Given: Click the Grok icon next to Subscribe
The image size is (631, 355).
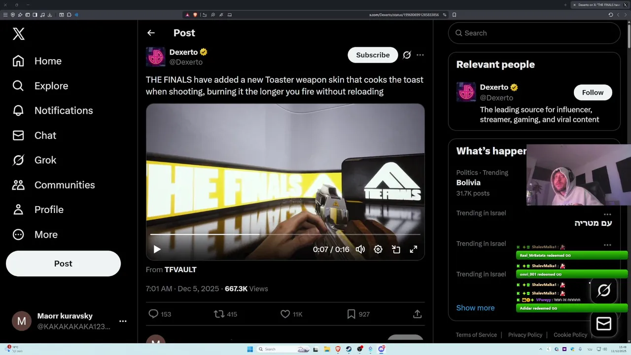Looking at the screenshot, I should tap(407, 55).
